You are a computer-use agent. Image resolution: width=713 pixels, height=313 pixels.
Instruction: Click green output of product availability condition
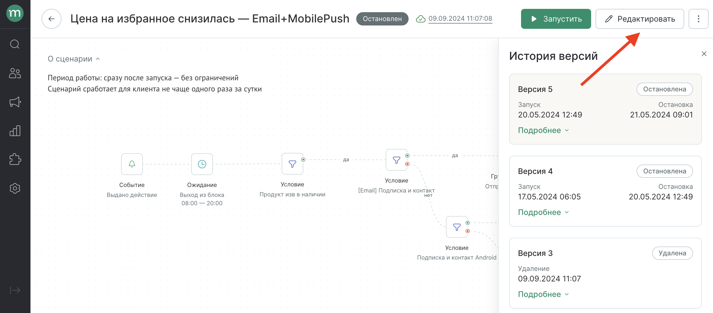(303, 160)
